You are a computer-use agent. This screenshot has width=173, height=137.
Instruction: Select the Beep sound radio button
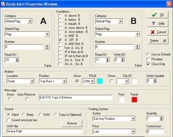pos(24,115)
